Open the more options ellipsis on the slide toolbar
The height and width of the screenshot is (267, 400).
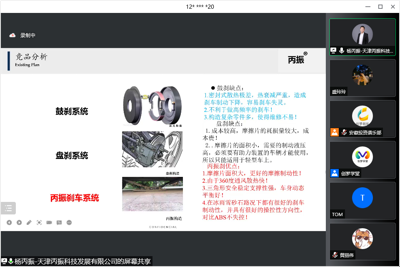point(69,222)
